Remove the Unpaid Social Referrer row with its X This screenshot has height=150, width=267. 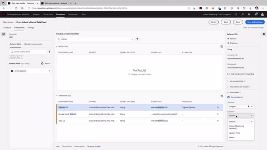[x=218, y=114]
